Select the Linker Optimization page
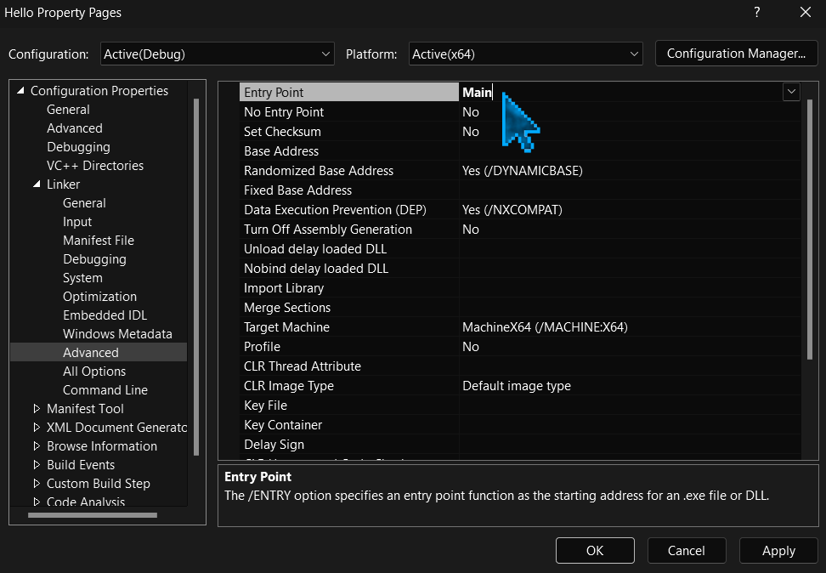 coord(99,297)
